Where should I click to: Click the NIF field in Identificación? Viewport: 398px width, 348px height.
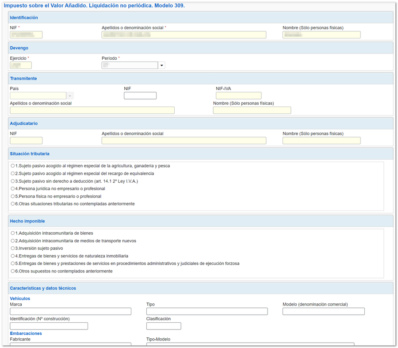coord(26,35)
